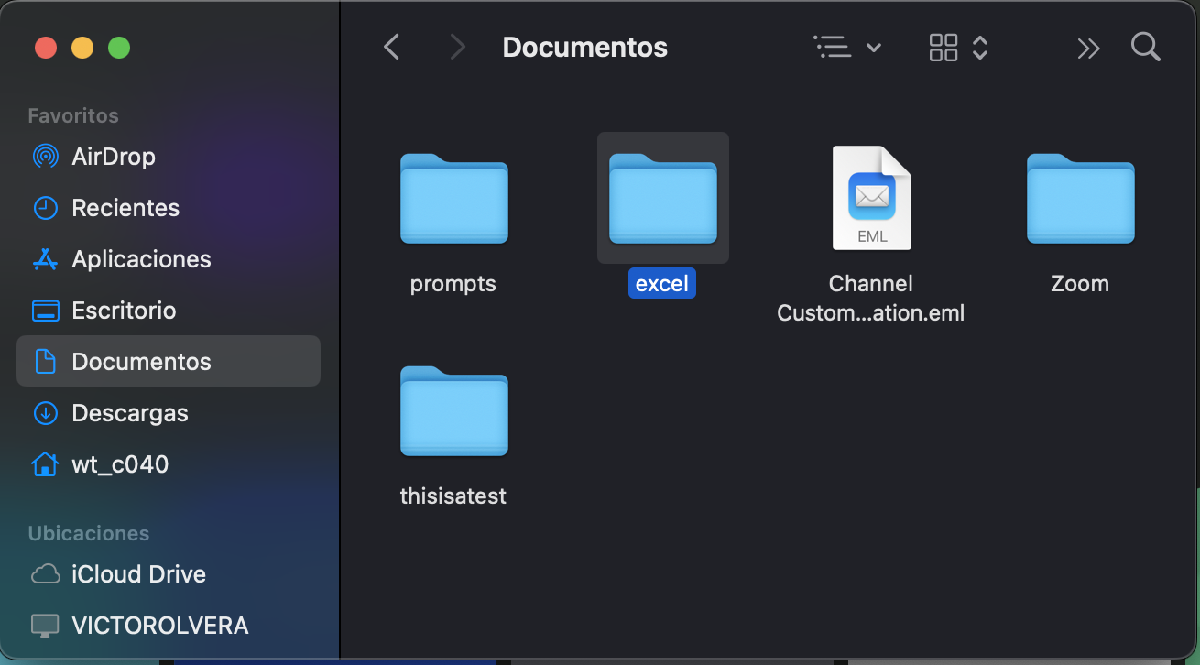Viewport: 1200px width, 665px height.
Task: Open the list view options dropdown
Action: coord(847,47)
